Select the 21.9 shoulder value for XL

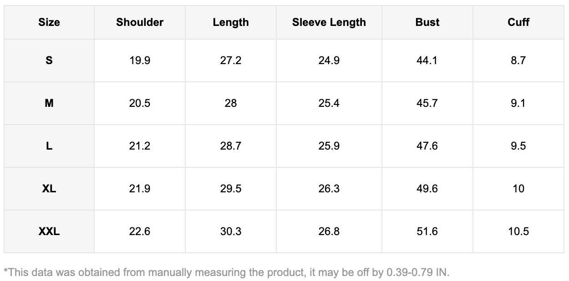click(140, 189)
